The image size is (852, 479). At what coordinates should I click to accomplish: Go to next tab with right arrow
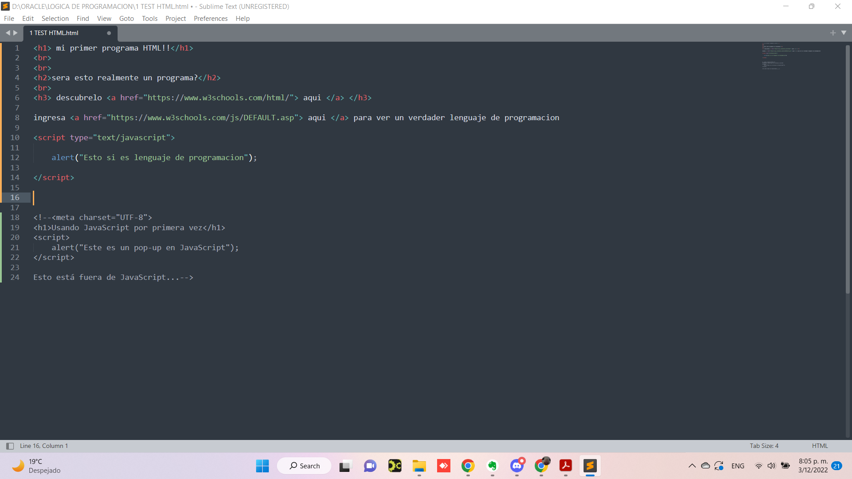(x=16, y=33)
